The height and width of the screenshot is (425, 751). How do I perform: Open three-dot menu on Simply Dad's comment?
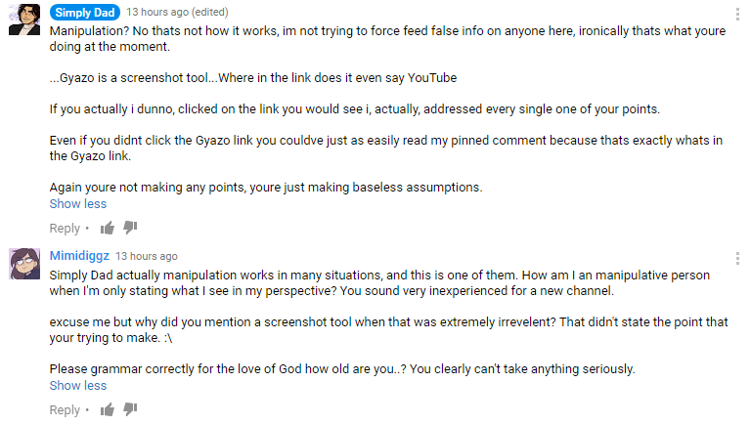(x=736, y=15)
